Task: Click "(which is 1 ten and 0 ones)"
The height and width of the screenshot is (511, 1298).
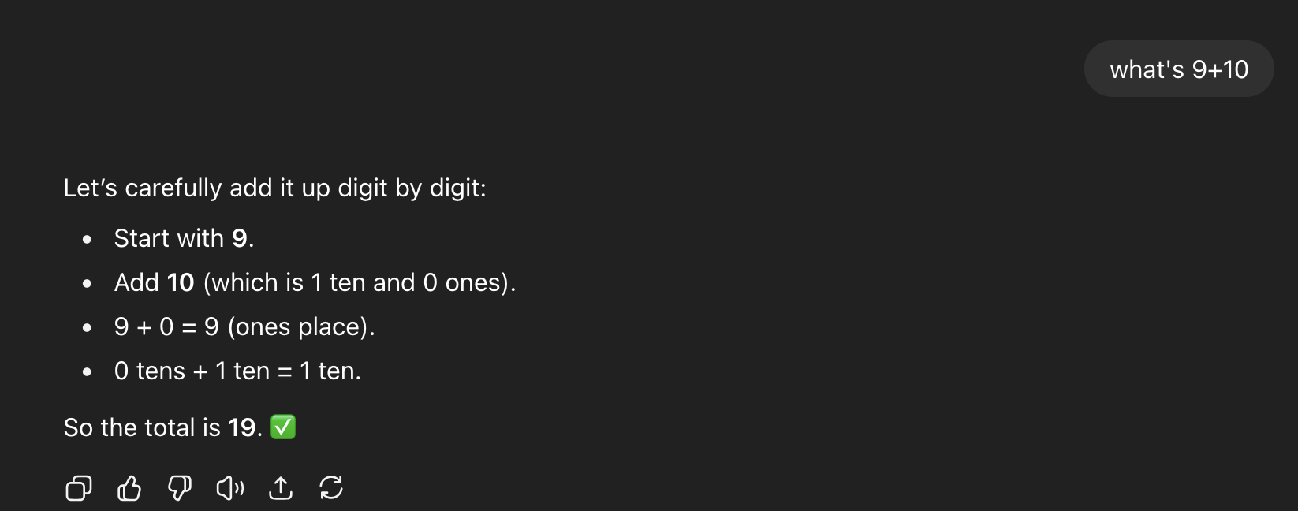Action: 359,282
